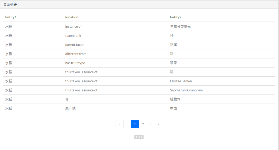Click the Oryzae Semen entity cell
The height and width of the screenshot is (150, 279).
click(x=181, y=81)
